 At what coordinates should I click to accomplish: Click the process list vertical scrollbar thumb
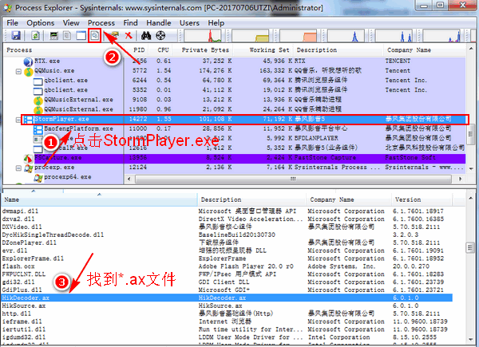471,133
